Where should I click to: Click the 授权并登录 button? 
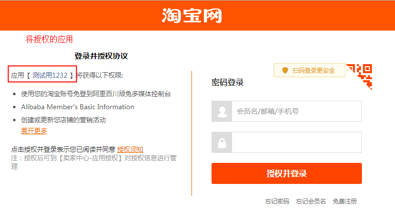[287, 173]
